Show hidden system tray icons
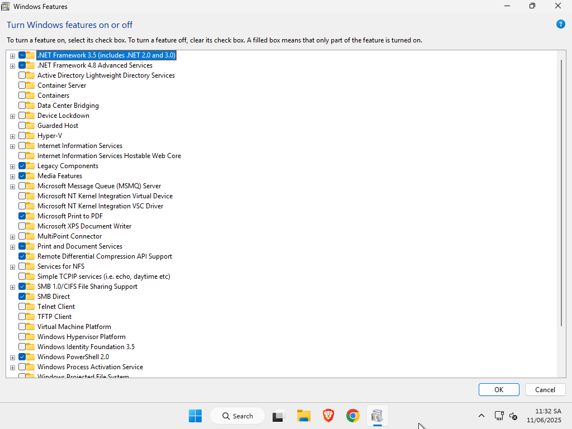 (x=481, y=416)
